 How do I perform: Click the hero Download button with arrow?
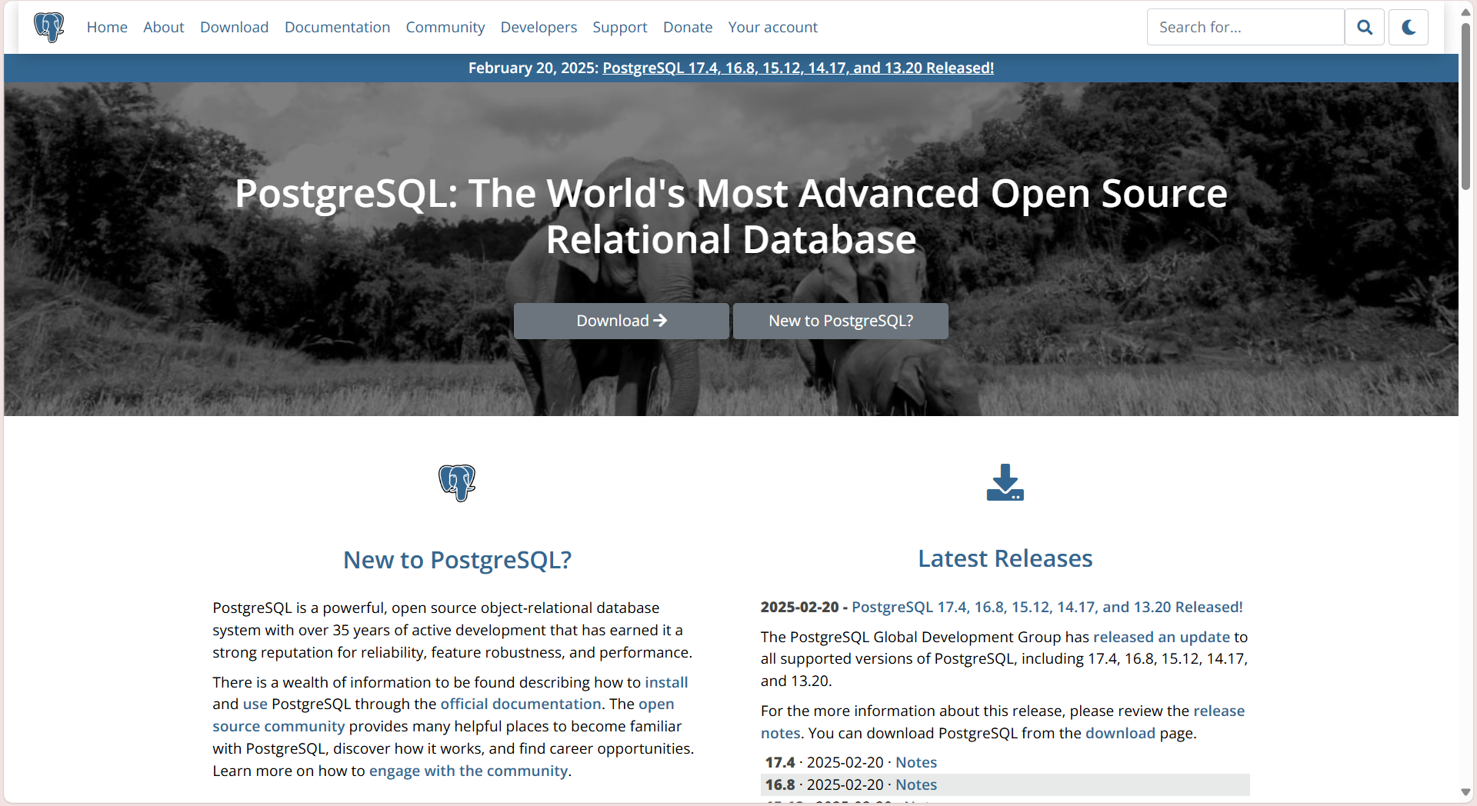pos(622,321)
